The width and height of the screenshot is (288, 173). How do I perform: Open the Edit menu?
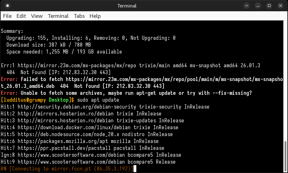(21, 16)
